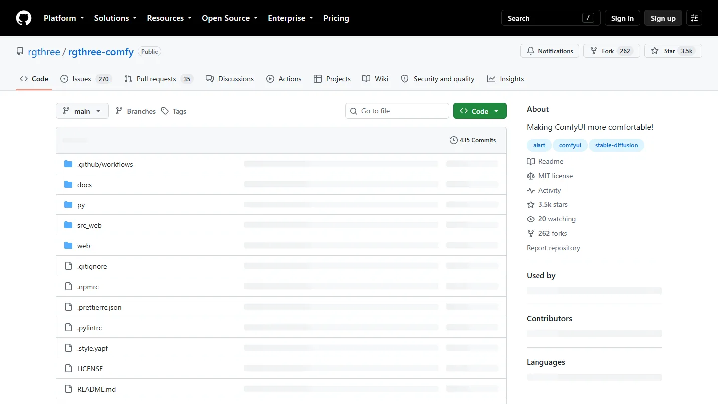Click the stable-diffusion topic tag
This screenshot has width=718, height=404.
tap(616, 145)
